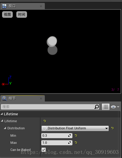
Task: Open the 时间 time menu button
Action: pyautogui.click(x=22, y=14)
